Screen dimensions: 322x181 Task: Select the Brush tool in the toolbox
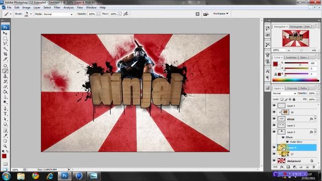click(5, 71)
